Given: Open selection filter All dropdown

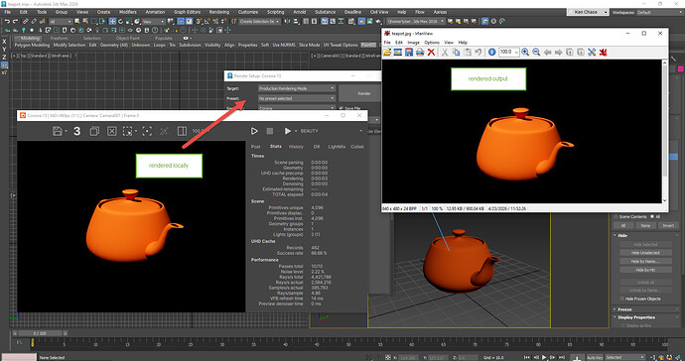Looking at the screenshot, I should click(61, 22).
